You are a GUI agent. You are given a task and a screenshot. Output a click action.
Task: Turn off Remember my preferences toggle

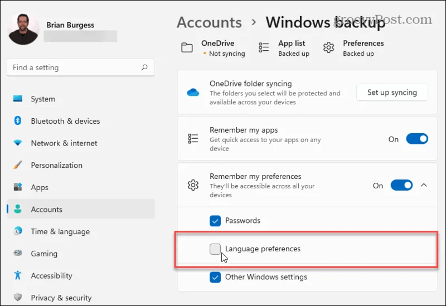coord(401,186)
